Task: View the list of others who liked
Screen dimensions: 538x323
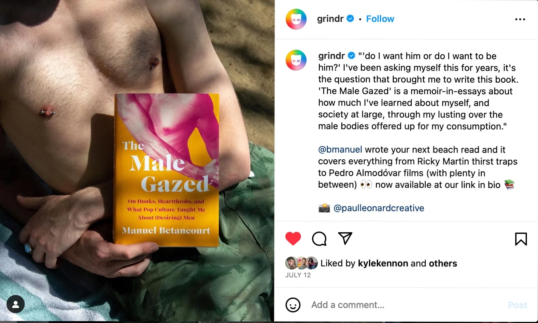Action: pos(443,263)
